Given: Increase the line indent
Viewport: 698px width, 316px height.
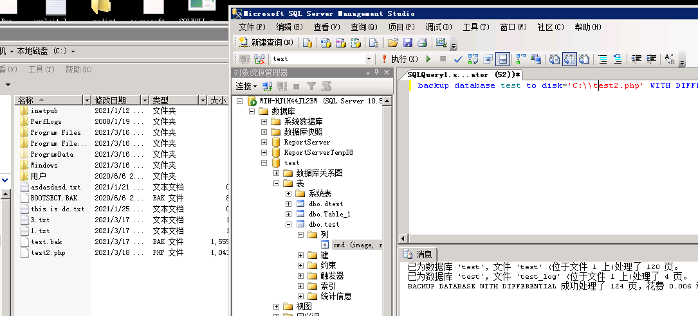Looking at the screenshot, I should coord(652,58).
